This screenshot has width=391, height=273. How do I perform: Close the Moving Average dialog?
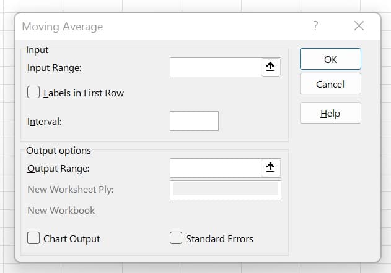coord(359,26)
